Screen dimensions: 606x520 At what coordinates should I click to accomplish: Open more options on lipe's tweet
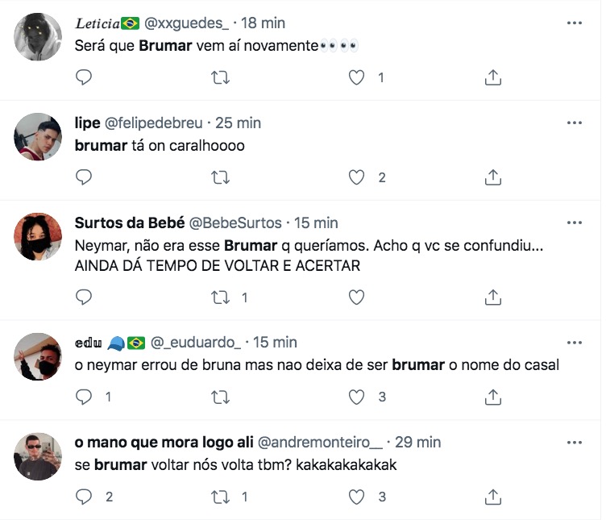point(574,123)
